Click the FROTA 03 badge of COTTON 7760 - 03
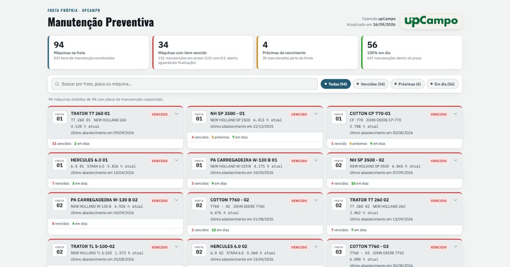Image resolution: width=510 pixels, height=267 pixels. [x=339, y=250]
